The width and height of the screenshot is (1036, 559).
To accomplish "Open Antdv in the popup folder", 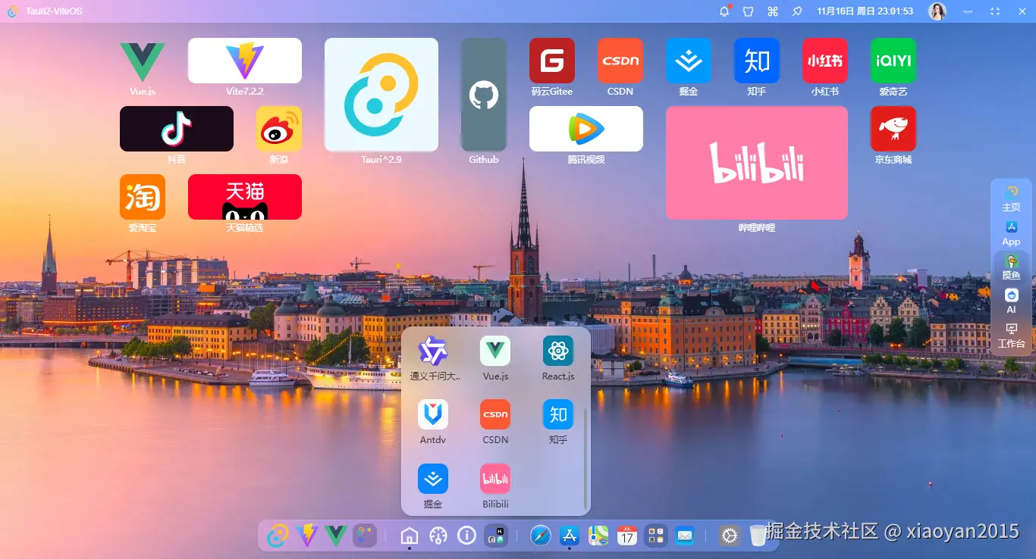I will point(433,414).
